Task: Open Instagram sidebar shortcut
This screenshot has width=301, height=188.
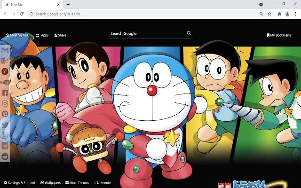Action: (x=5, y=103)
